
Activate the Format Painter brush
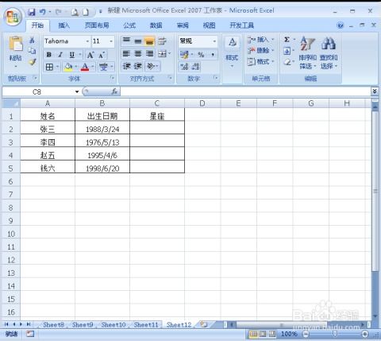[x=32, y=62]
